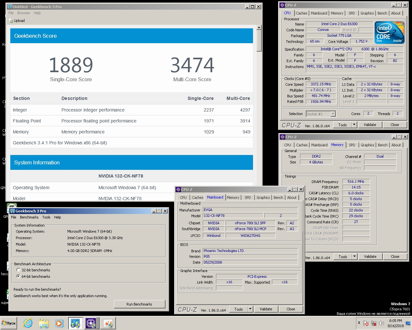Click scrollbar up arrow in Geekbench results

259,28
